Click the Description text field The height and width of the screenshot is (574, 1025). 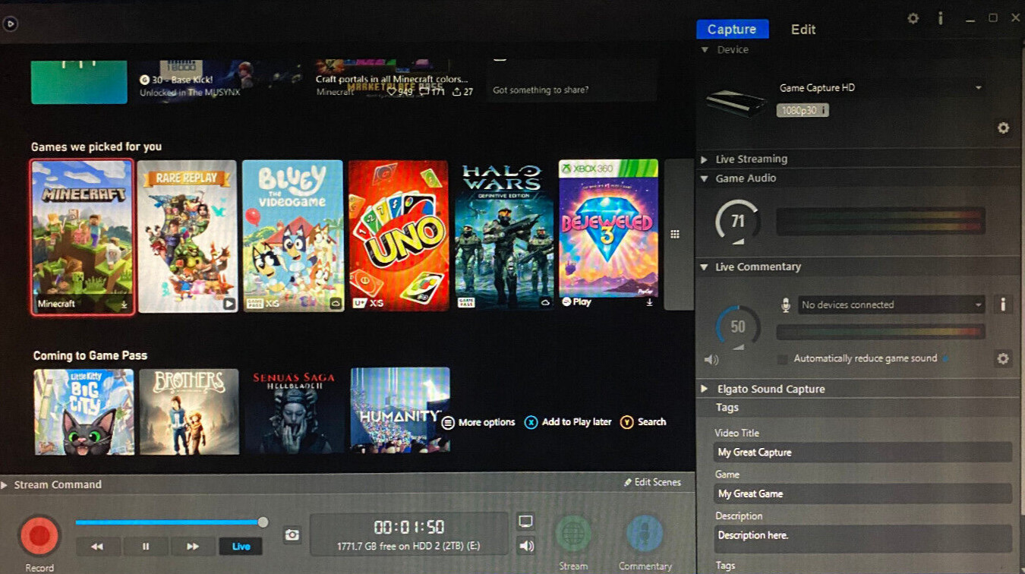[x=863, y=538]
